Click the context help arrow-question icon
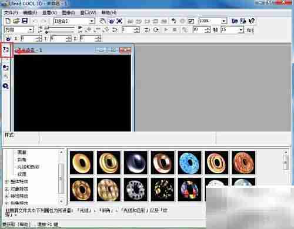Viewport: 294px width, 229px height. [x=252, y=21]
